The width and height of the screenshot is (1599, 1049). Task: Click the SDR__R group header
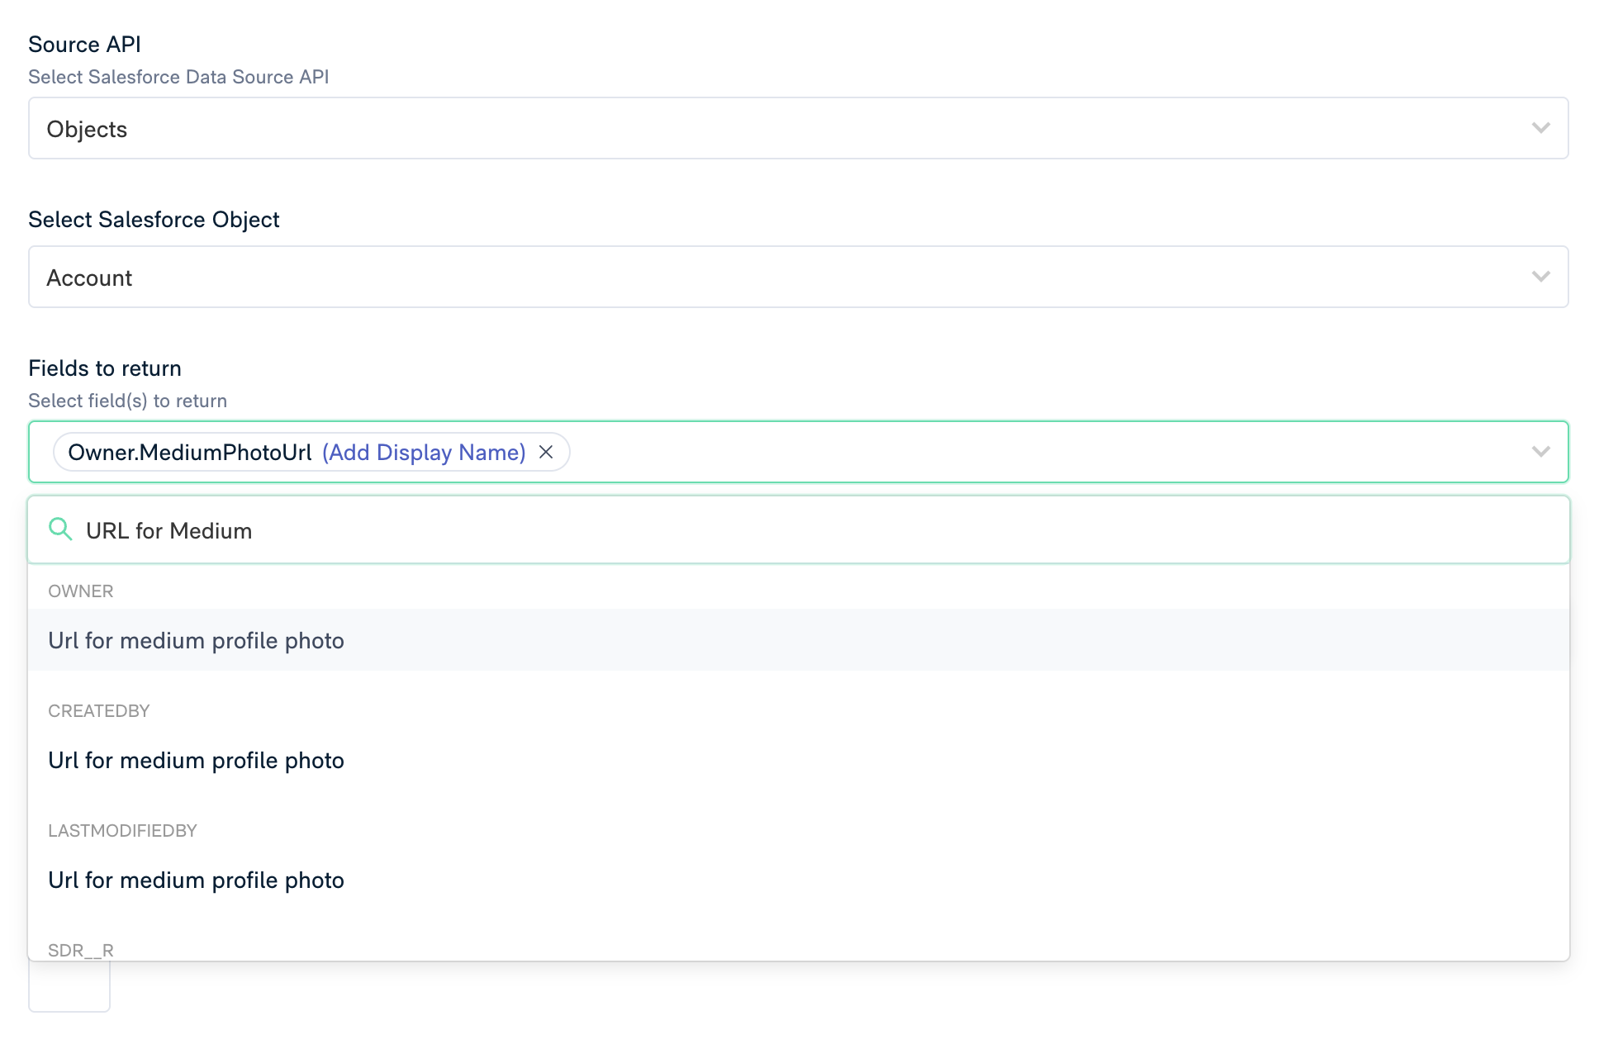click(x=81, y=950)
